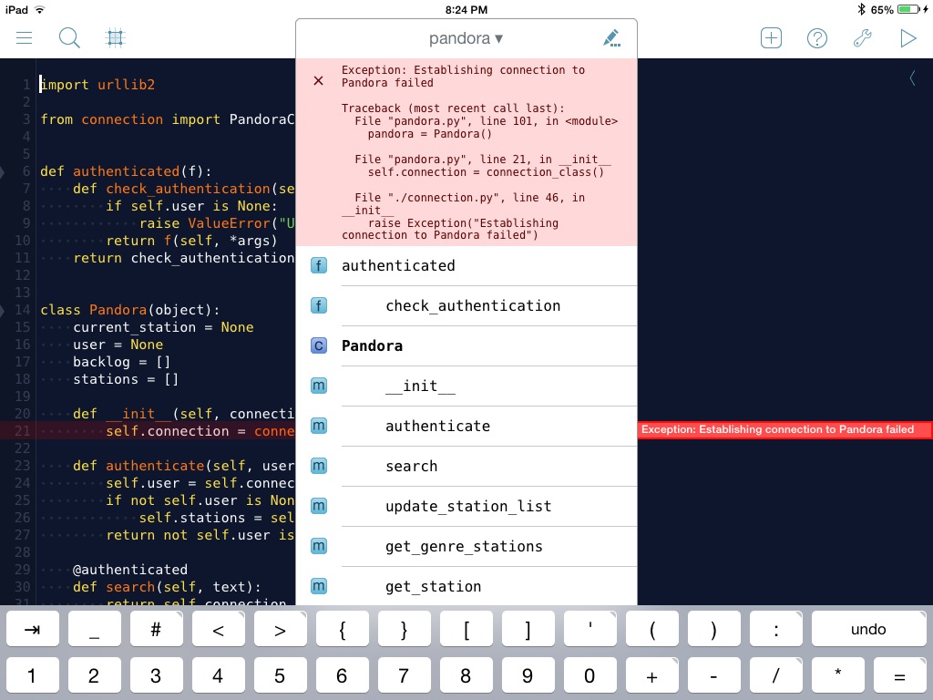Tap the underscore key
933x700 pixels.
coord(95,629)
